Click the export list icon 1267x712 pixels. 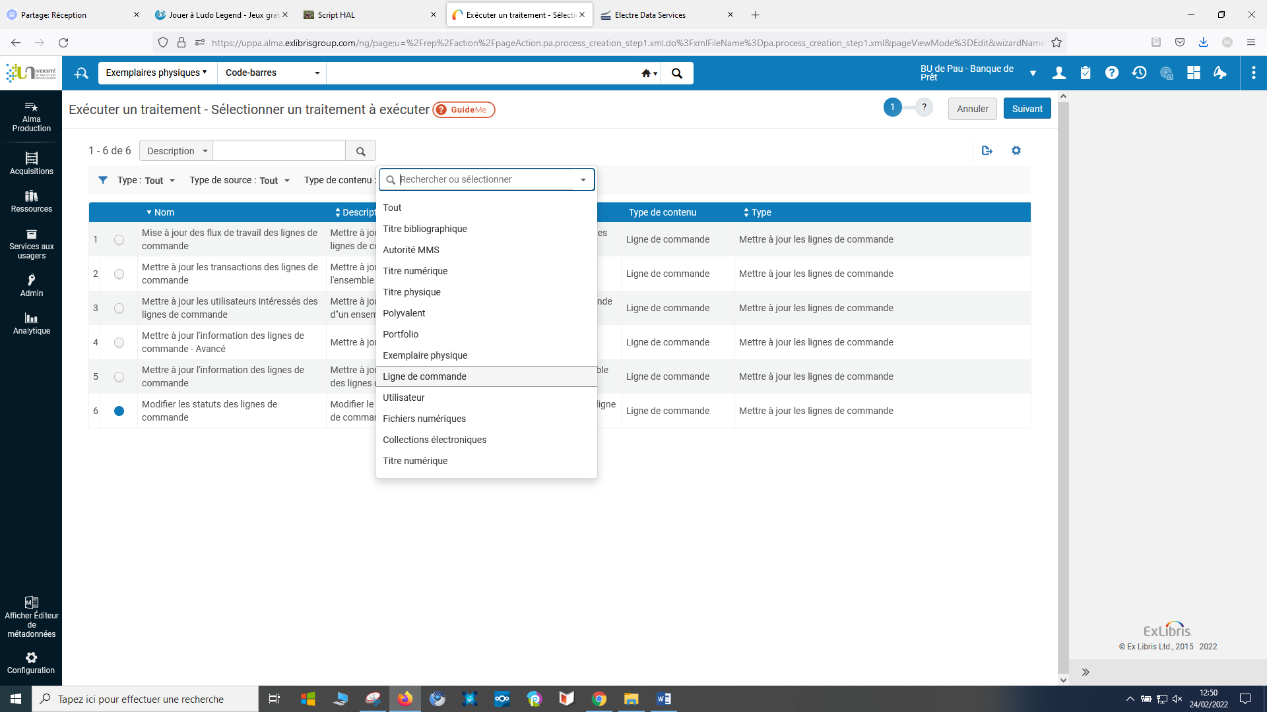pyautogui.click(x=987, y=151)
